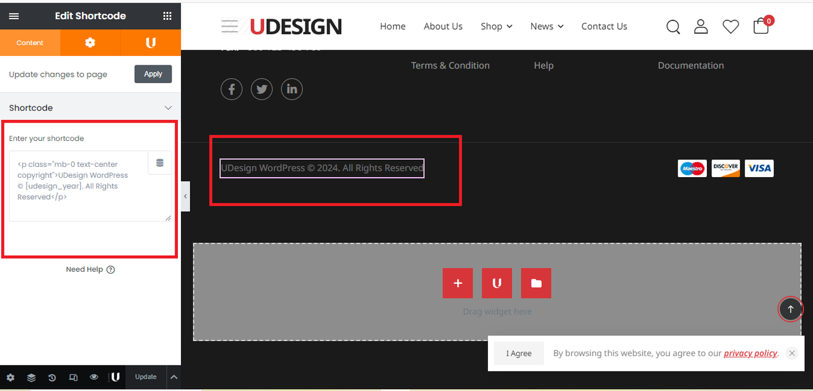The image size is (813, 391).
Task: Open the shopping cart icon
Action: 761,26
